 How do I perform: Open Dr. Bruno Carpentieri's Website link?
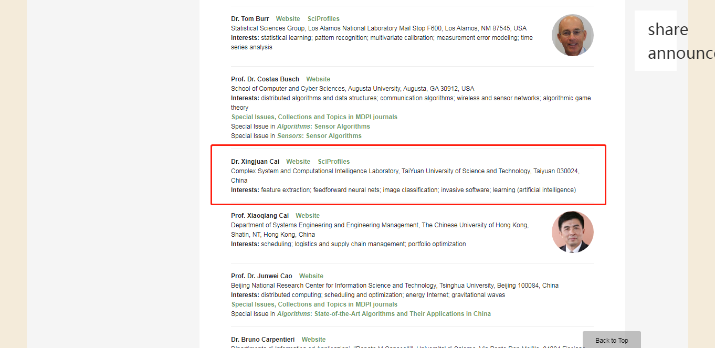(x=314, y=340)
